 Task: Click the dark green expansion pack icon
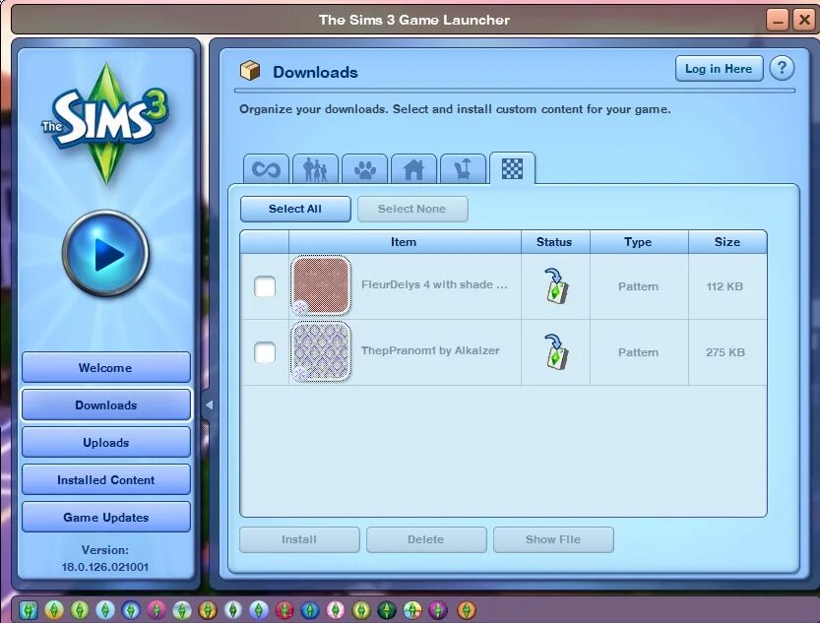pyautogui.click(x=387, y=609)
